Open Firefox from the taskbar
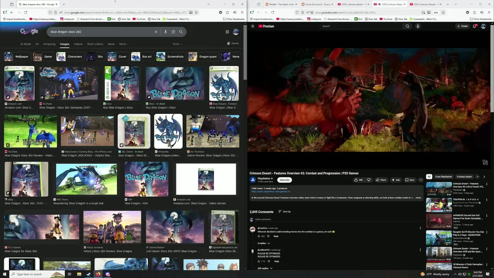The width and height of the screenshot is (494, 278). point(98,274)
